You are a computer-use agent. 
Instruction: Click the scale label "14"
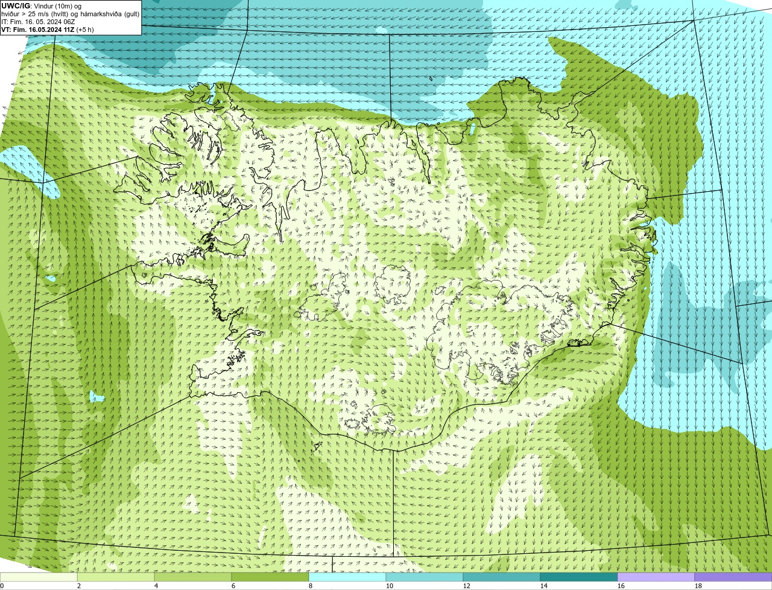pyautogui.click(x=544, y=586)
